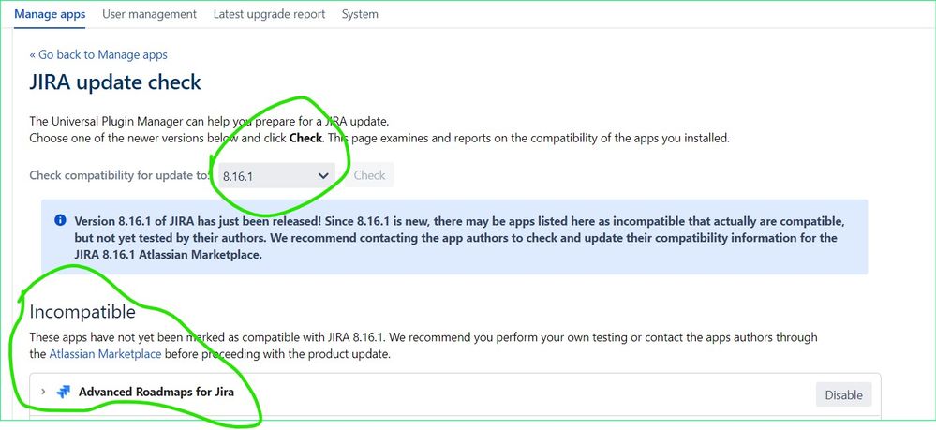Disable Advanced Roadmaps for Jira

[843, 394]
